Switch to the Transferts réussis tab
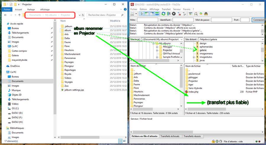266x145 pixels. (x=192, y=136)
